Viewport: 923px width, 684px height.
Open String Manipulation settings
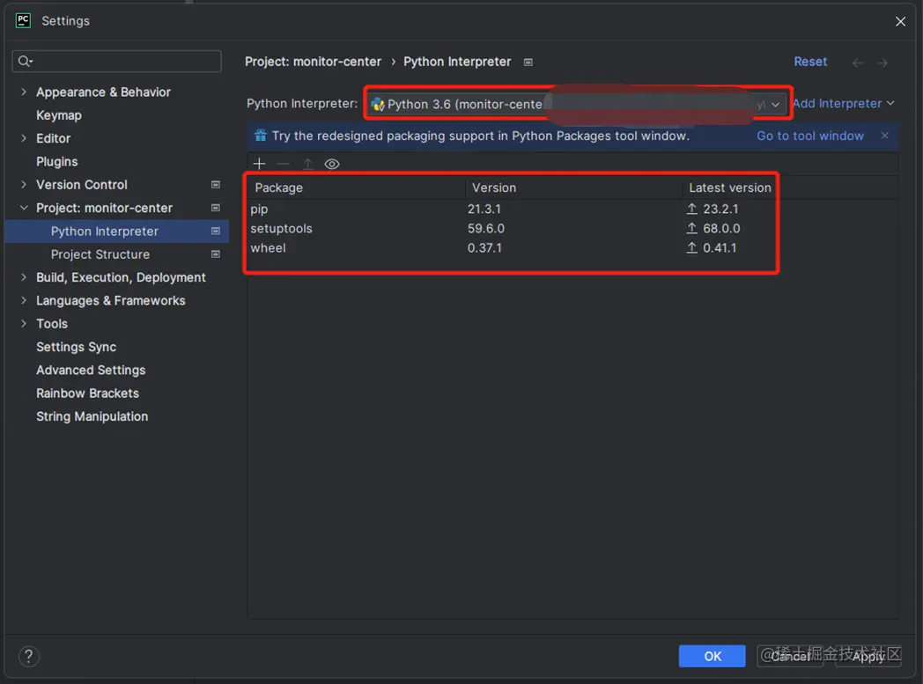click(92, 416)
